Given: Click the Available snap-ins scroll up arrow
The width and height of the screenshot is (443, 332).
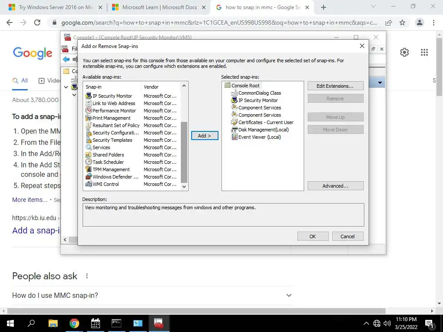Looking at the screenshot, I should [x=184, y=86].
